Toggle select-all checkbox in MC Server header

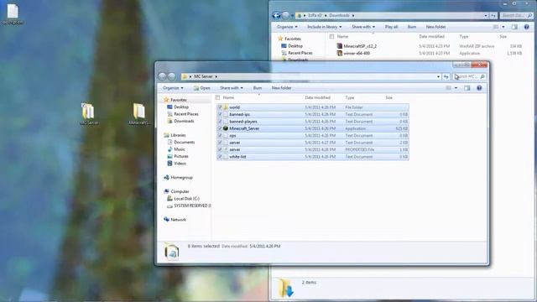[x=217, y=97]
